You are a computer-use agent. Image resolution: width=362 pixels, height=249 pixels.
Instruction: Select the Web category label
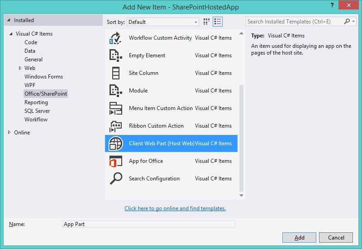point(30,68)
